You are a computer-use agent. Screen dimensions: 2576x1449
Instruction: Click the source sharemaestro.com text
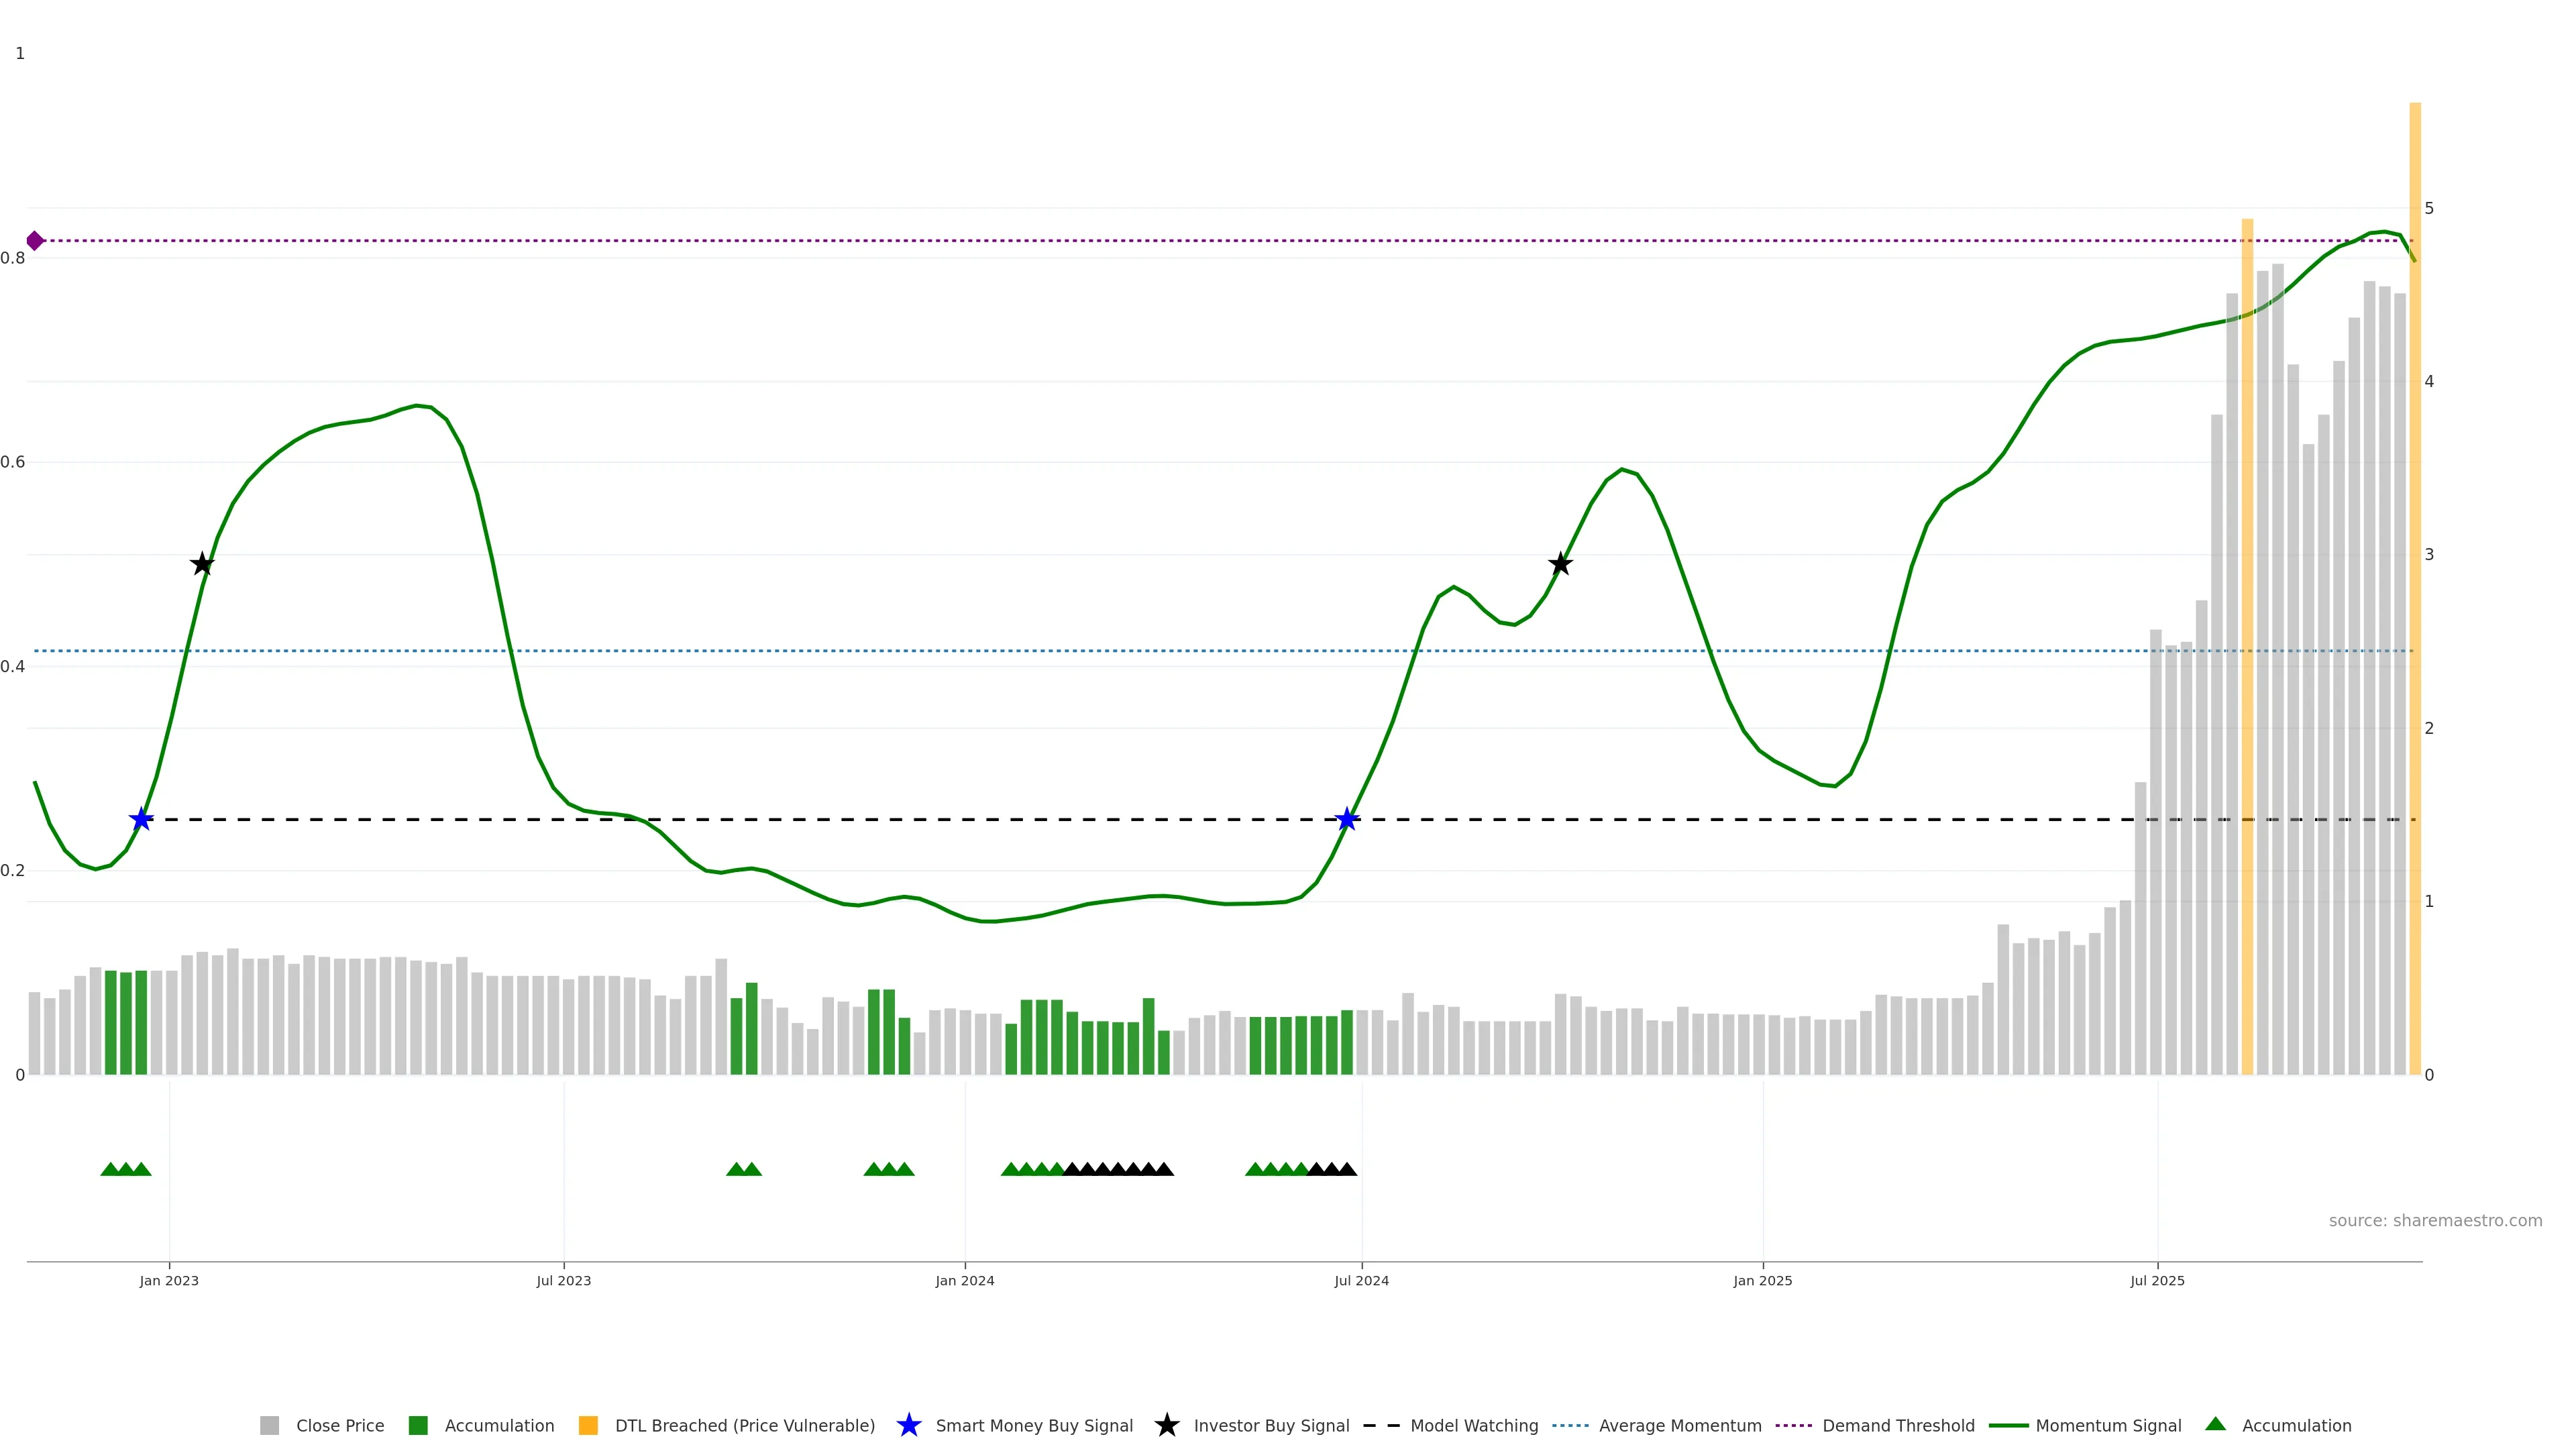point(2435,1221)
